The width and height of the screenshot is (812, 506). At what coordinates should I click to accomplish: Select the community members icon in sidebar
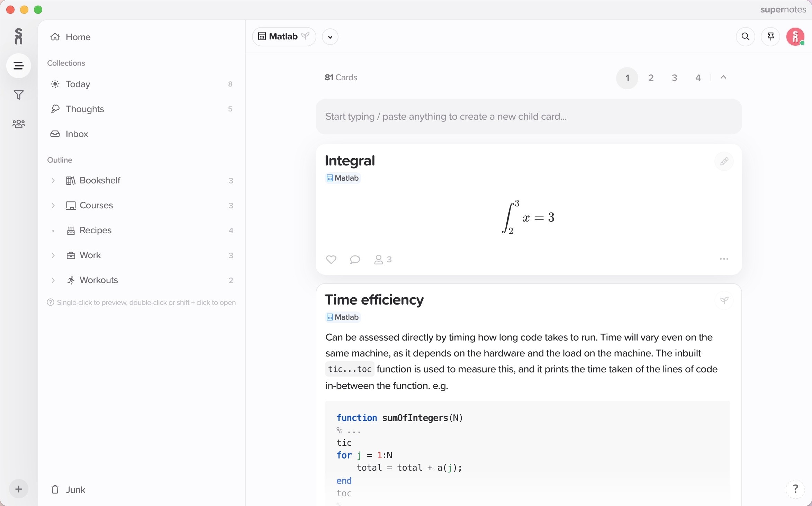tap(18, 124)
